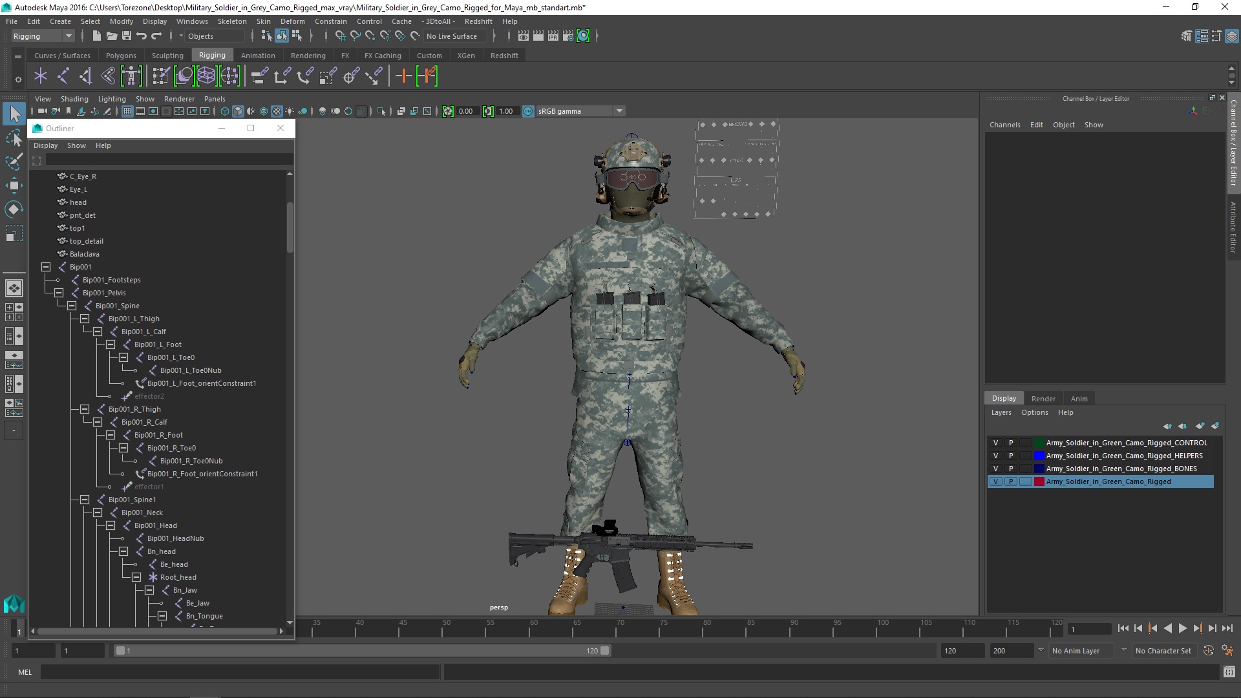Go to end of playback range
Image resolution: width=1241 pixels, height=698 pixels.
(1227, 628)
